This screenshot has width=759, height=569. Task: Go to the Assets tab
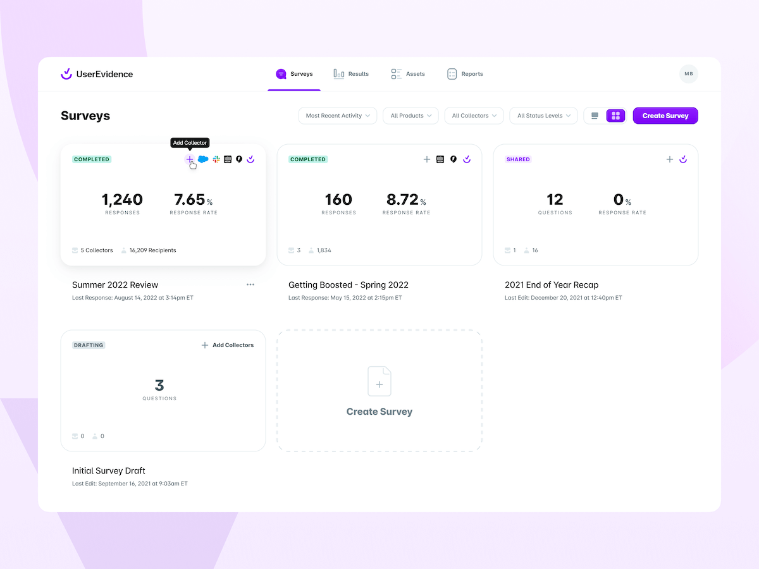click(x=408, y=74)
